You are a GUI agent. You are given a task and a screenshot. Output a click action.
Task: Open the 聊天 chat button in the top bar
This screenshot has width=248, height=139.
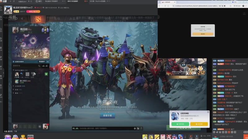click(39, 1)
